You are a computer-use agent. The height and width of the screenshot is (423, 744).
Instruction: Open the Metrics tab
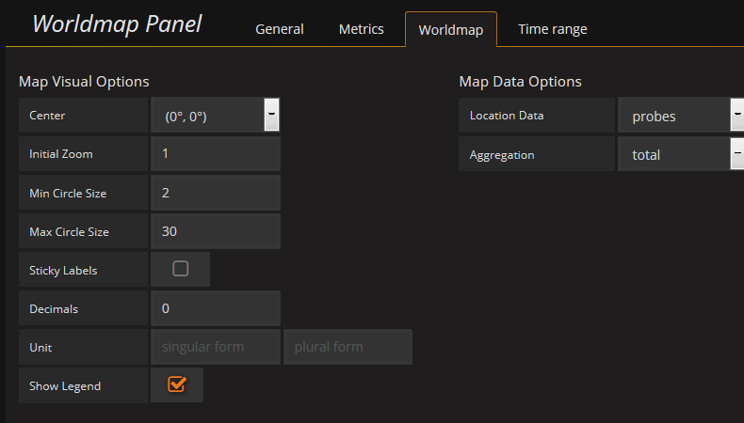coord(361,29)
